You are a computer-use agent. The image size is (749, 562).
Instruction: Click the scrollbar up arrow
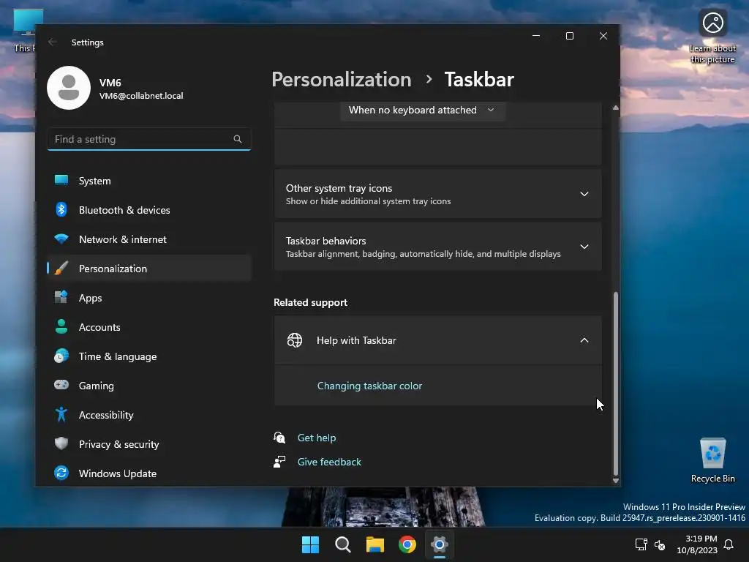(616, 108)
